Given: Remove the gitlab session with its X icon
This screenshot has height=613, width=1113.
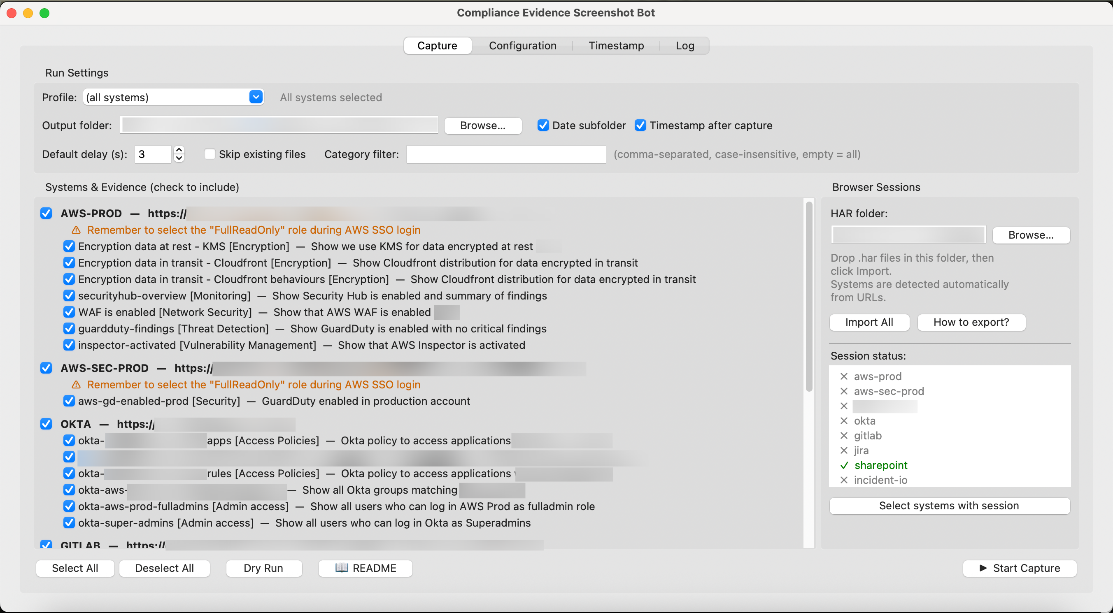Looking at the screenshot, I should click(844, 435).
